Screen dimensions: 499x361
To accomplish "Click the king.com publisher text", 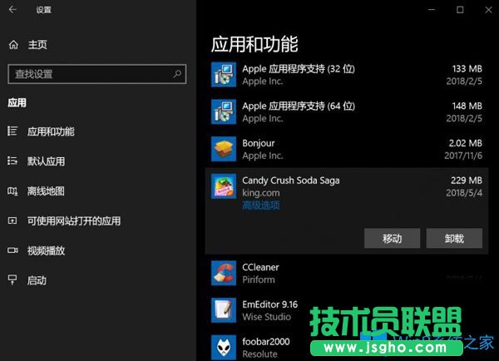I will tap(261, 193).
